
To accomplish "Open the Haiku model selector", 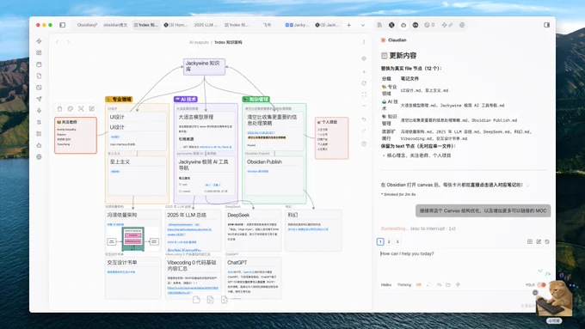I will (386, 284).
